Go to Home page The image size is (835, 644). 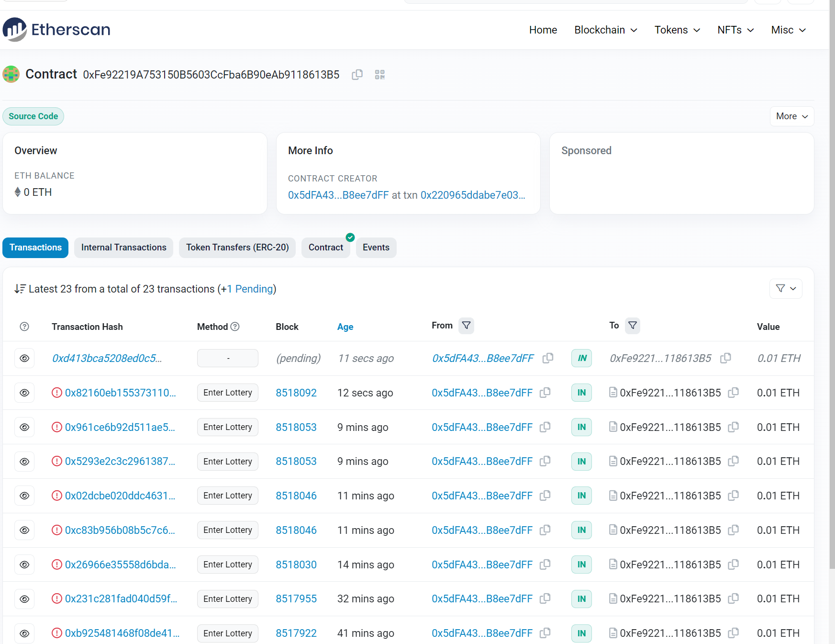pos(543,30)
